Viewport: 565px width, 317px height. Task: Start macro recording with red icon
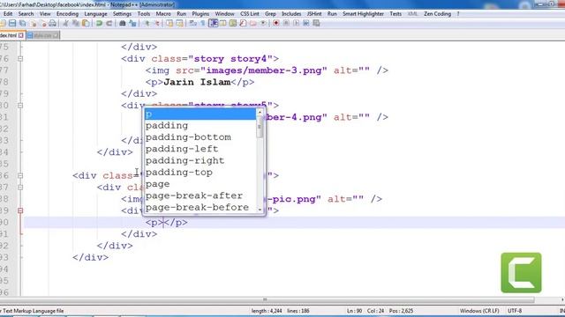[x=276, y=24]
